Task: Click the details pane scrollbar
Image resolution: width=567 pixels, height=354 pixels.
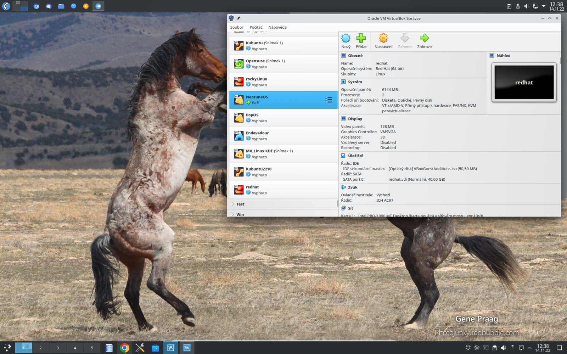Action: coord(560,61)
